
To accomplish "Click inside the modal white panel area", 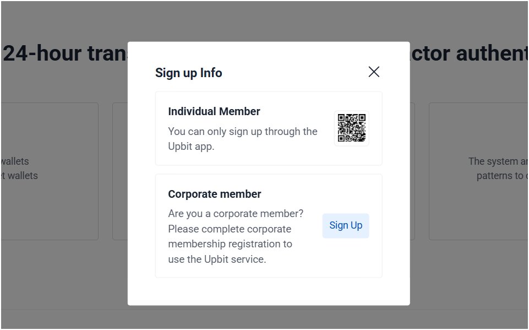I will [x=268, y=292].
